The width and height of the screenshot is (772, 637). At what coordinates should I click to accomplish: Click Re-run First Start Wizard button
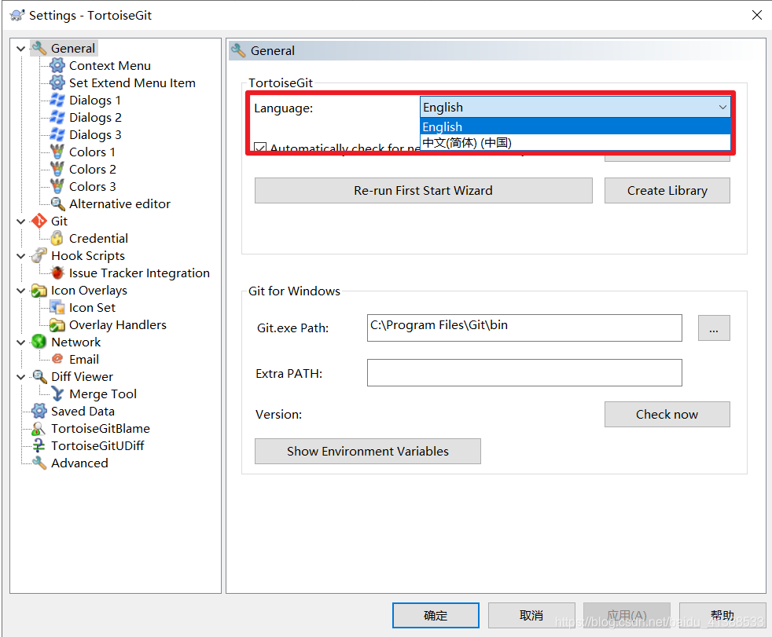[x=423, y=190]
